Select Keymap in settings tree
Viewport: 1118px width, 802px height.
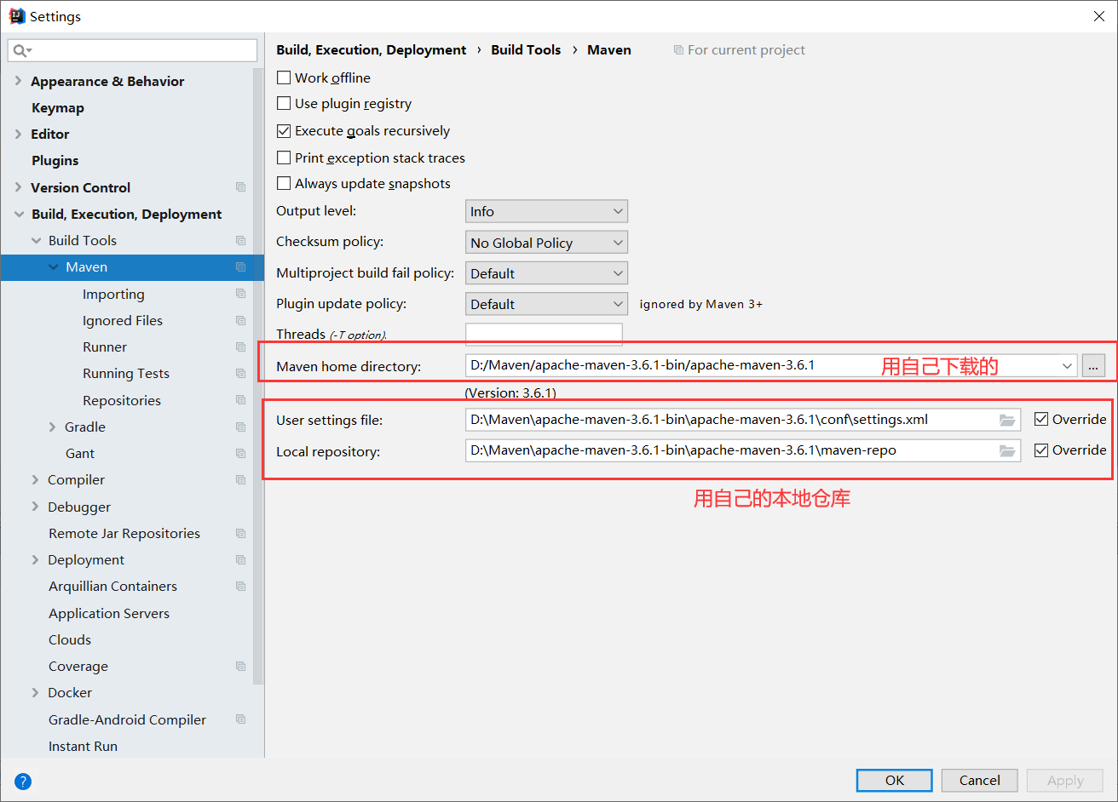[58, 108]
